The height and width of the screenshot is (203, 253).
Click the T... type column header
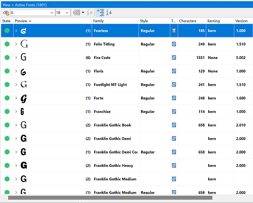(174, 21)
